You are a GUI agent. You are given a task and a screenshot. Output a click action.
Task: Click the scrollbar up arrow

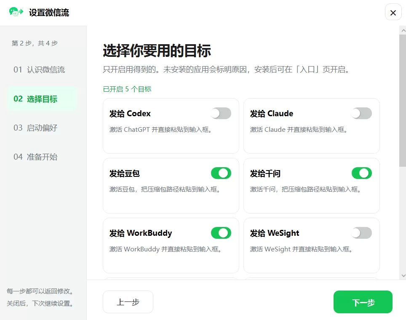pyautogui.click(x=403, y=31)
